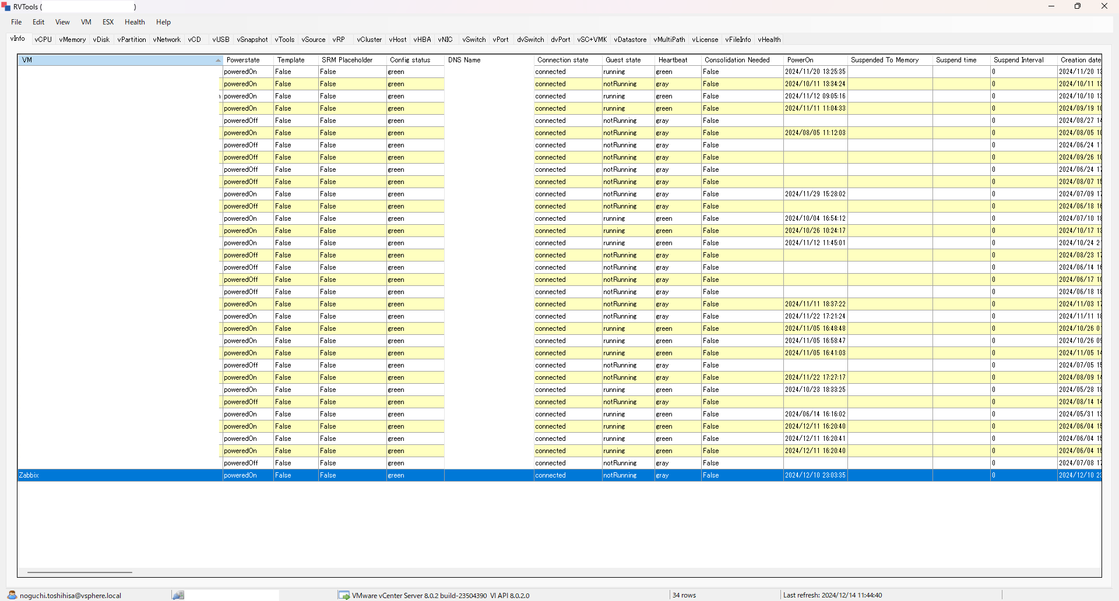The width and height of the screenshot is (1119, 601).
Task: Switch to the vPartition tab
Action: [x=132, y=40]
